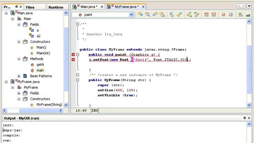The height and width of the screenshot is (143, 254).
Task: Expand Fields under MyFrame class
Action: click(19, 93)
